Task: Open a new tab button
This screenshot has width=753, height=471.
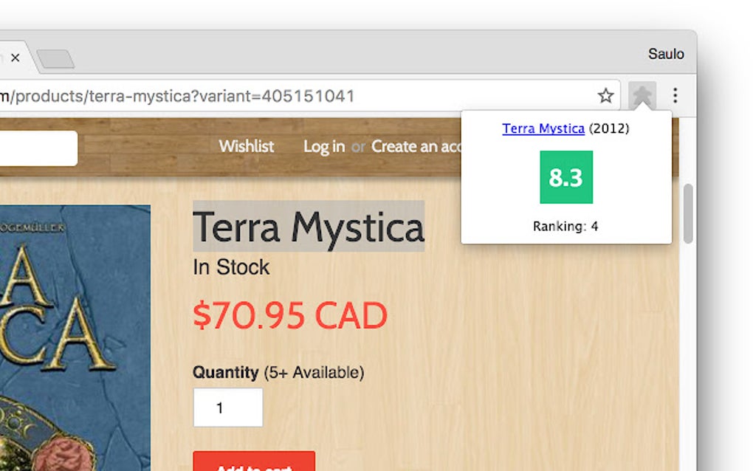Action: point(55,58)
